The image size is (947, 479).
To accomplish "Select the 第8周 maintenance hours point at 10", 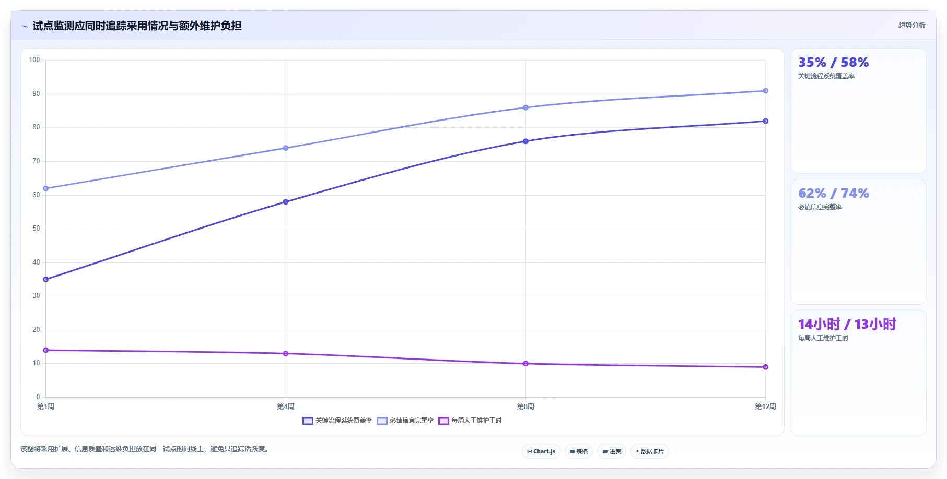I will pos(525,364).
